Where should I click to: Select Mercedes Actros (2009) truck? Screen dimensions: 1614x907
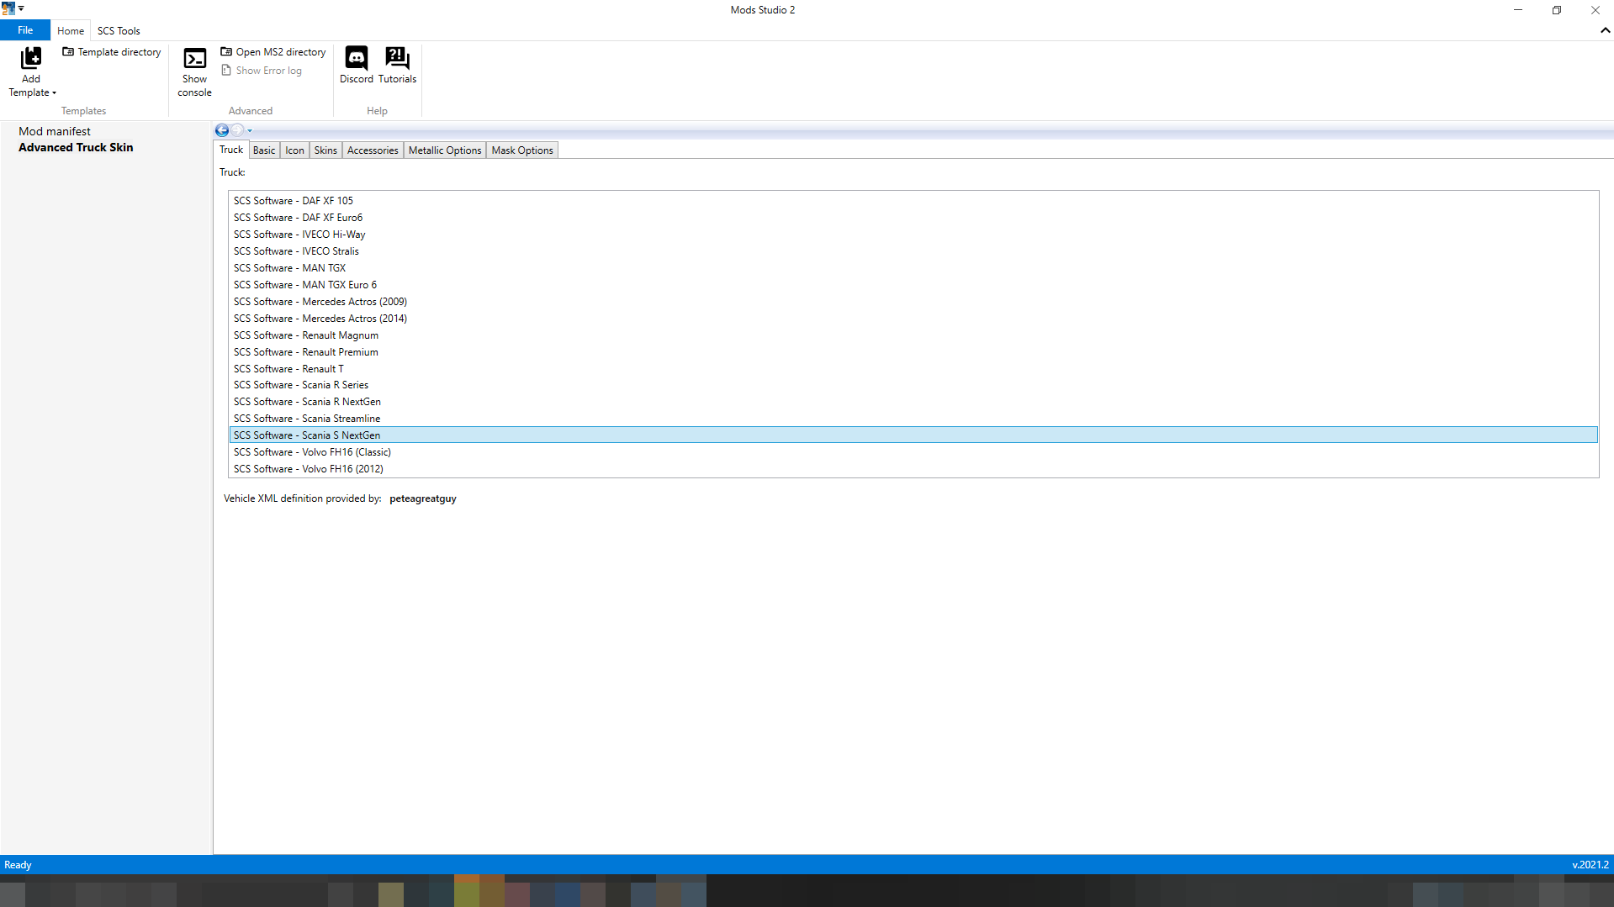click(913, 302)
